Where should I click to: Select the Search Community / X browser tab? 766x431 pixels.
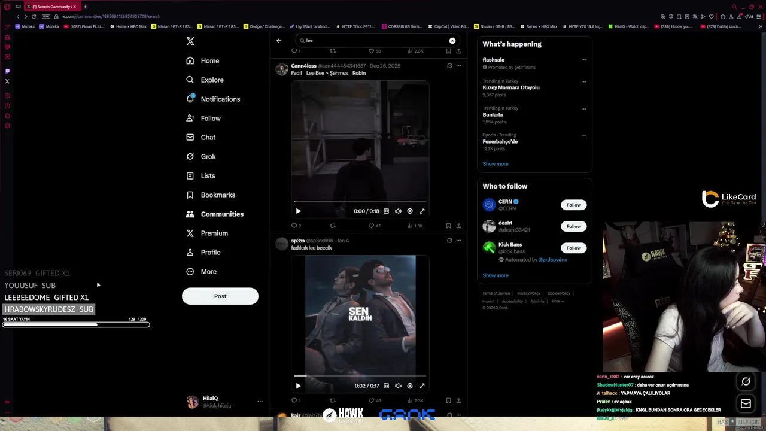tap(51, 7)
